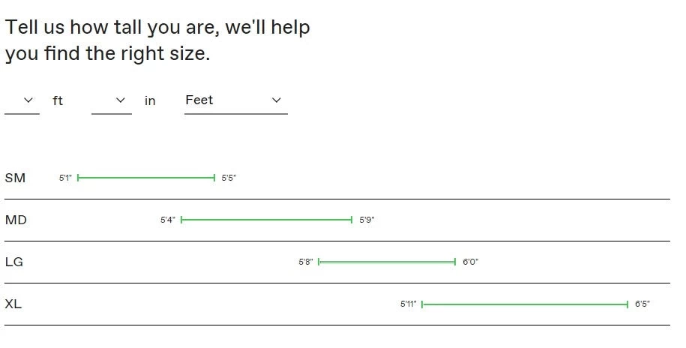Click the XL green height range bar

525,304
